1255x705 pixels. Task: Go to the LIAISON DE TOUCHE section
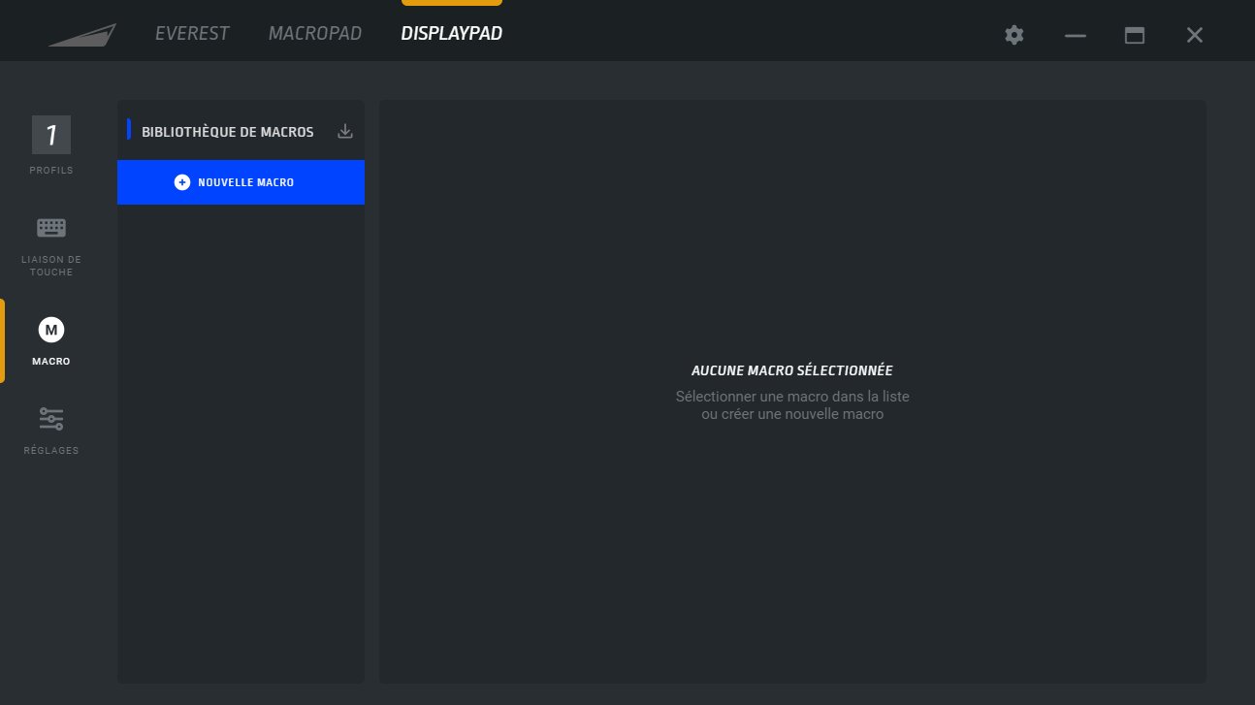tap(51, 266)
